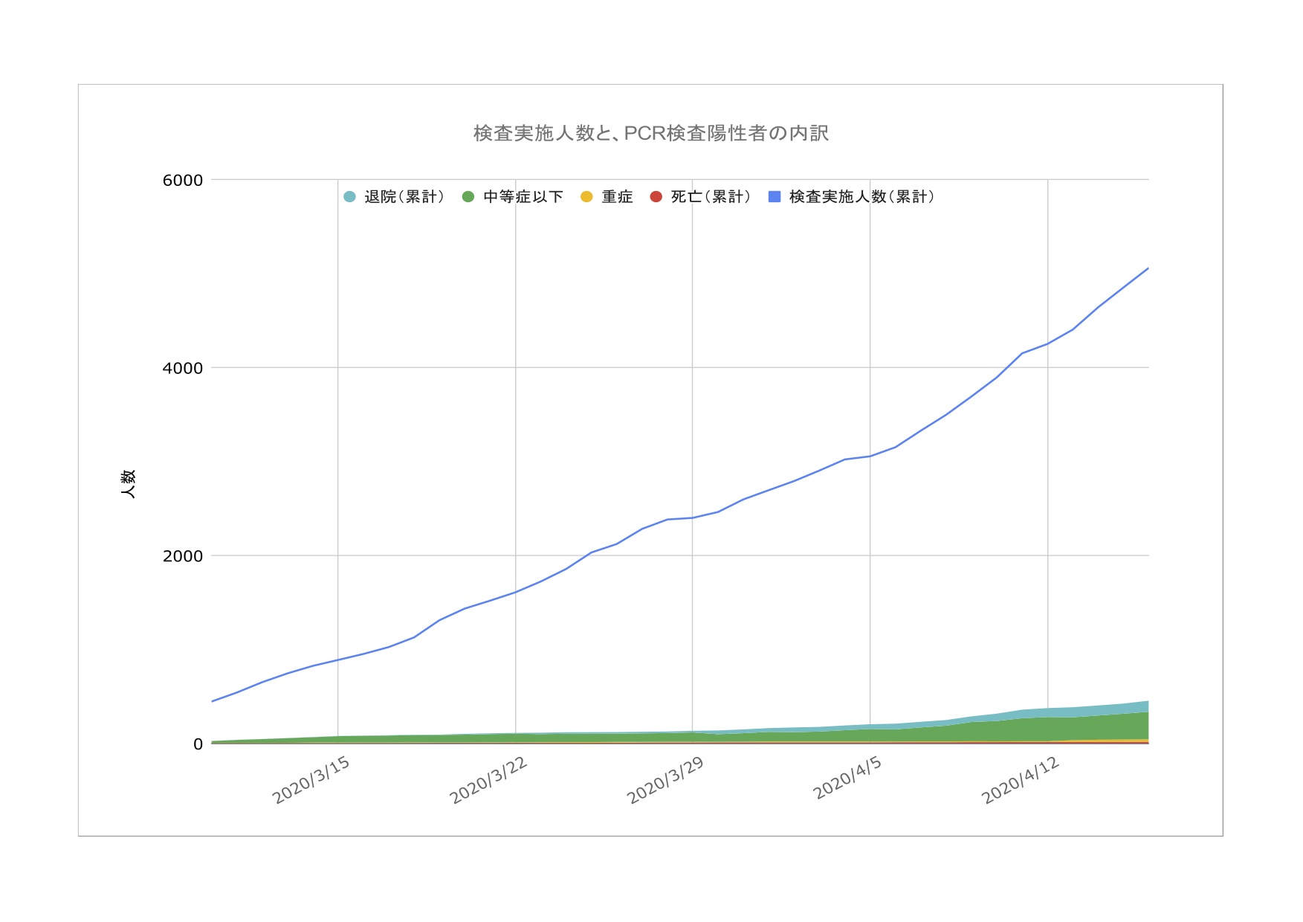Select the 検査実施人数(累計) legend text
The height and width of the screenshot is (922, 1303).
pos(861,197)
